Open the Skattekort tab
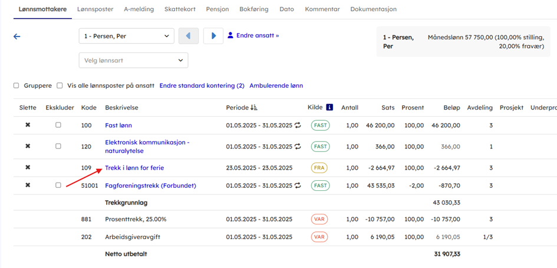 click(180, 9)
